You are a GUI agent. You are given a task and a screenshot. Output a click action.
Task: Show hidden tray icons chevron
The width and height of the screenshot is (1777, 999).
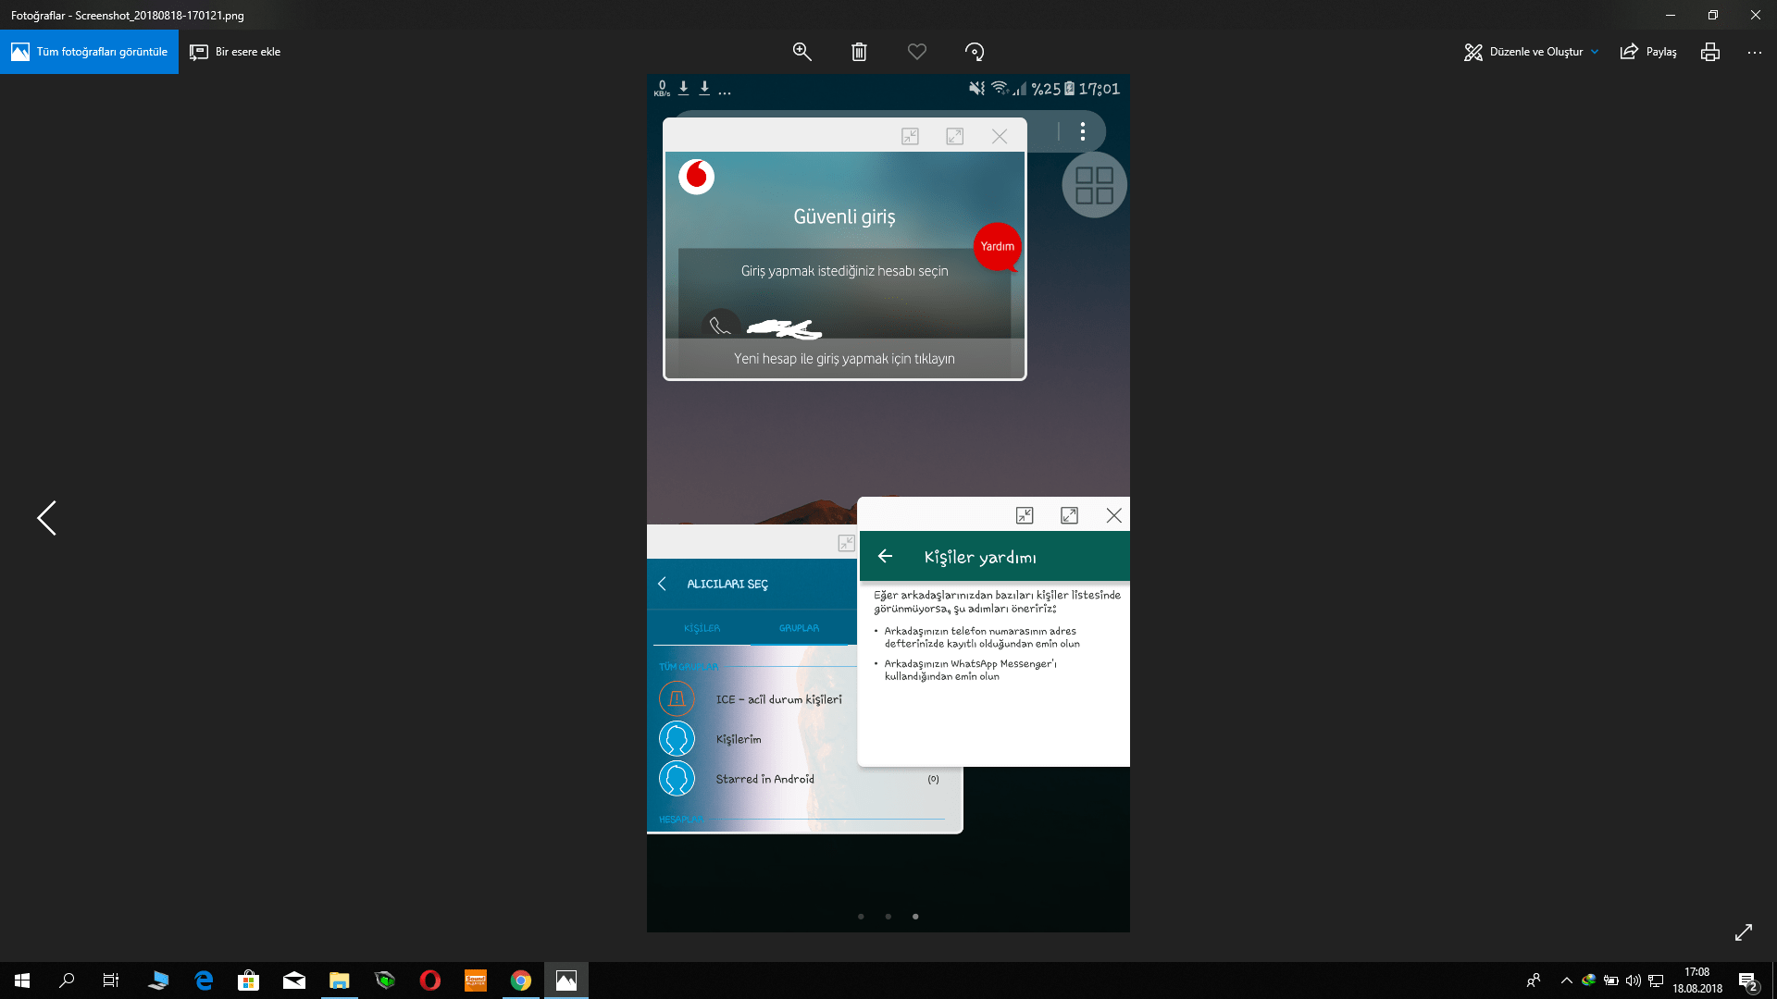1566,980
